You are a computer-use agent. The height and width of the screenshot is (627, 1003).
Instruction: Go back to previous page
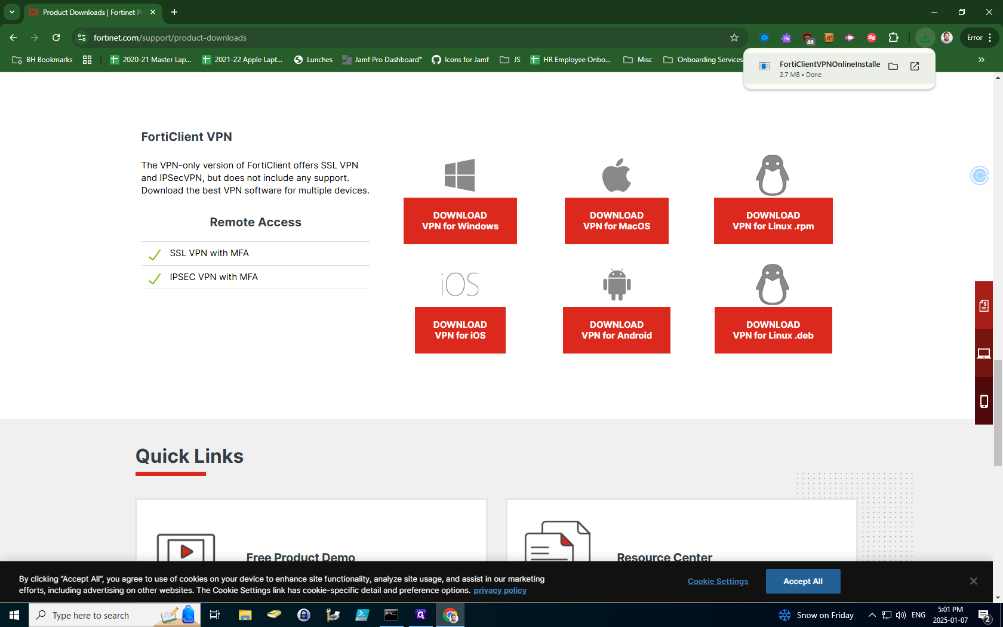coord(13,38)
